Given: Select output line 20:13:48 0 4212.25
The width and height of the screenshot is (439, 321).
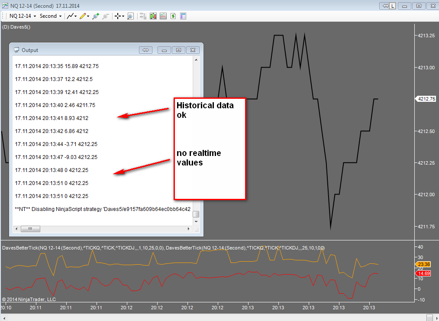Looking at the screenshot, I should point(52,170).
